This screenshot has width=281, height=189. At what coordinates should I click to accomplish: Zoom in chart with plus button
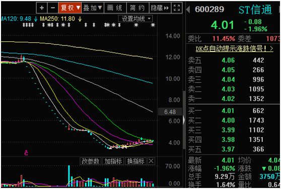[42, 8]
